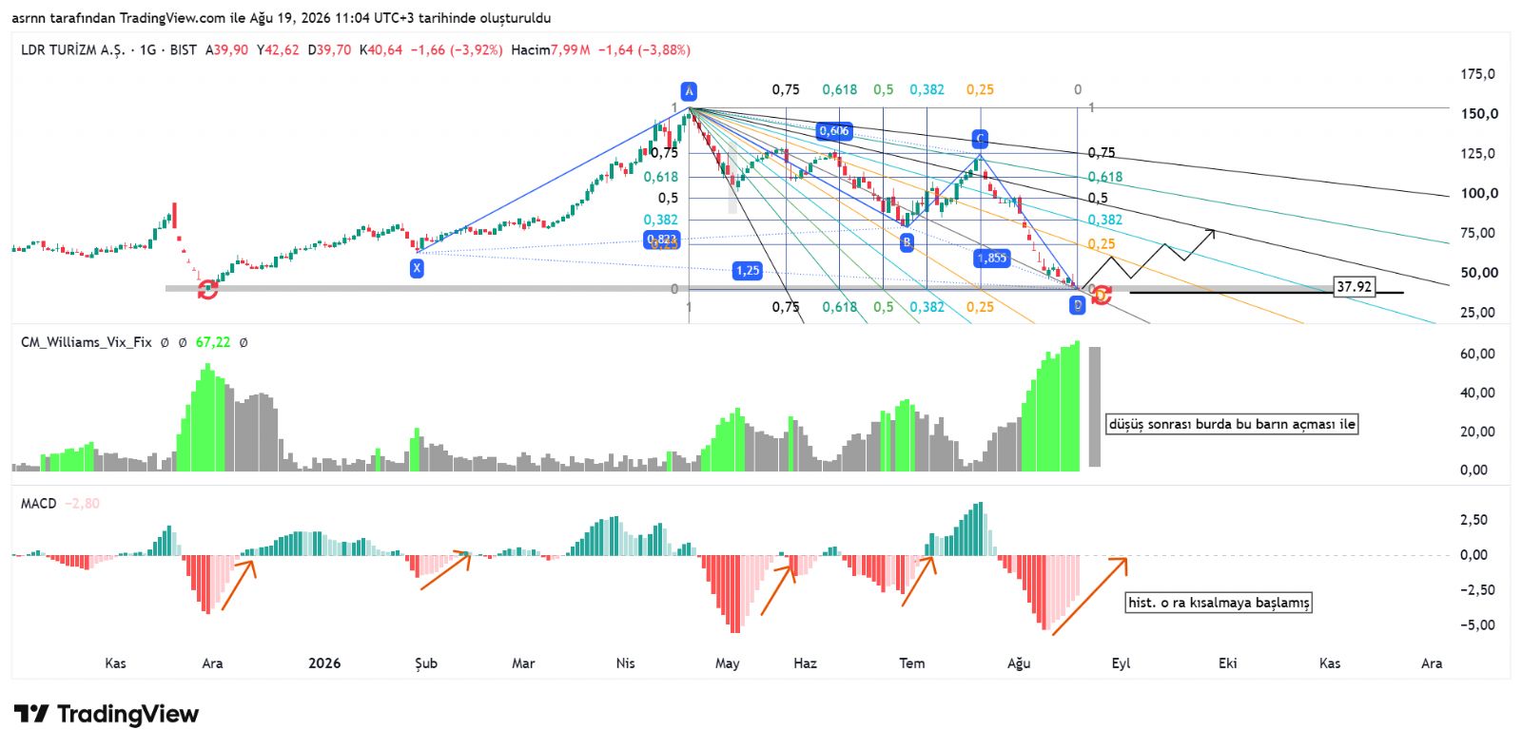
Task: Click the red reversal icon at the December low
Action: (207, 289)
